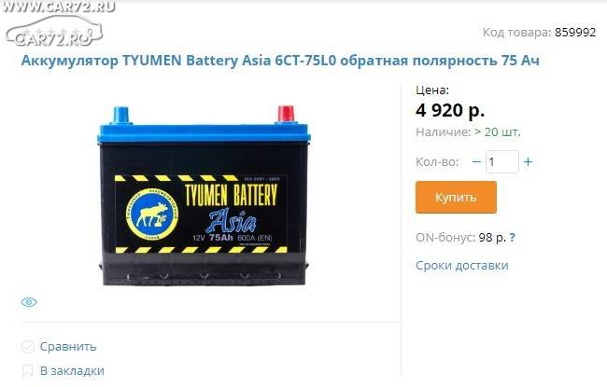The height and width of the screenshot is (387, 607).
Task: Click the bookmark icon beside В закладки
Action: [x=27, y=371]
